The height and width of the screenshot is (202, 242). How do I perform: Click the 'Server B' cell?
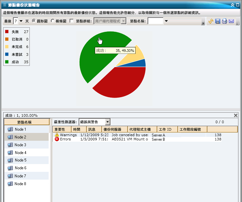pyautogui.click(x=158, y=139)
